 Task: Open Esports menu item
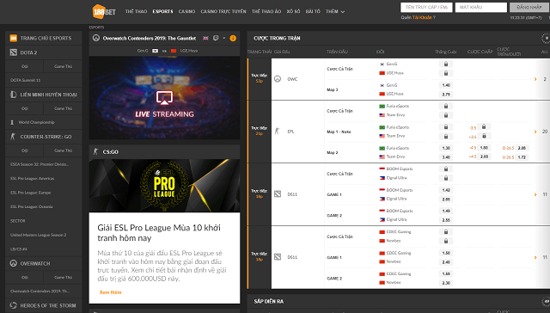point(162,11)
